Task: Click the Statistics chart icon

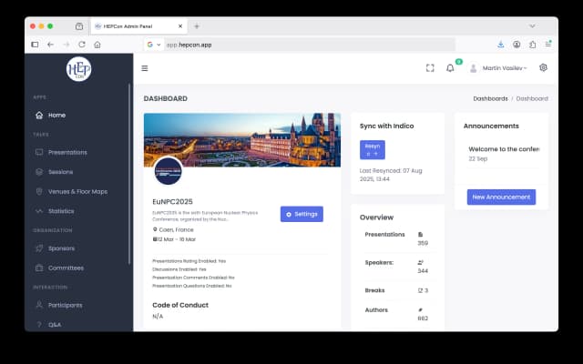Action: point(39,211)
